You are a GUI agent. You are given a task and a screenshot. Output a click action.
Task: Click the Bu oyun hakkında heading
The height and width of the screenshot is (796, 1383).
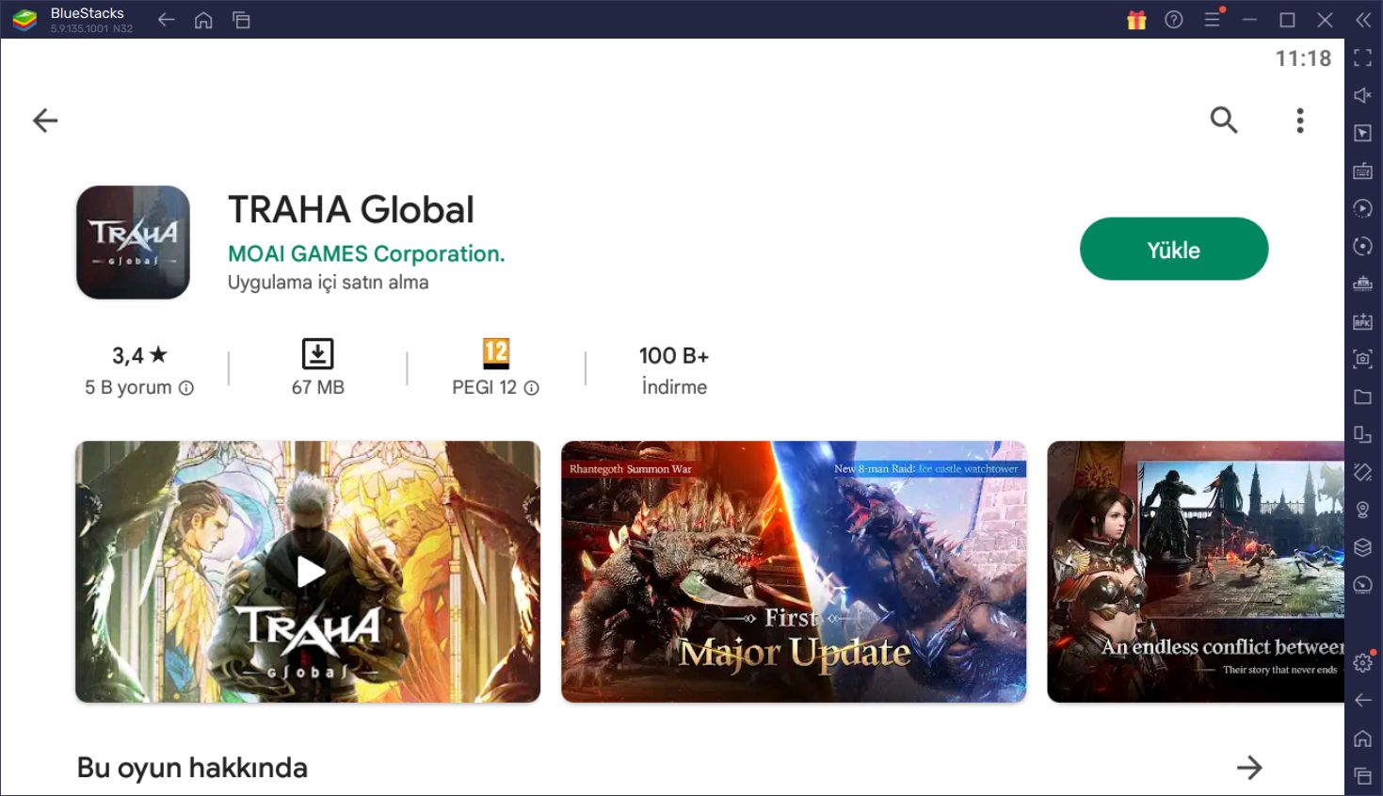(x=192, y=768)
